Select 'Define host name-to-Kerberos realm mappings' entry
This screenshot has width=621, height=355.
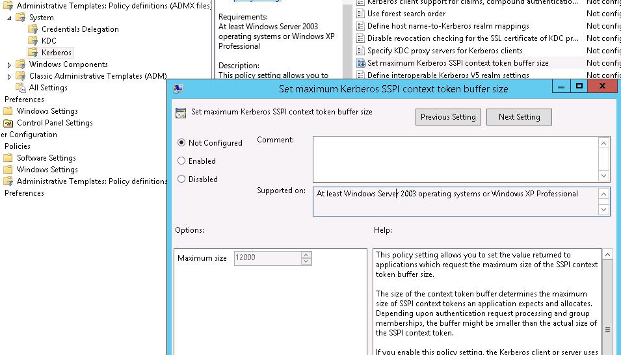pos(447,26)
